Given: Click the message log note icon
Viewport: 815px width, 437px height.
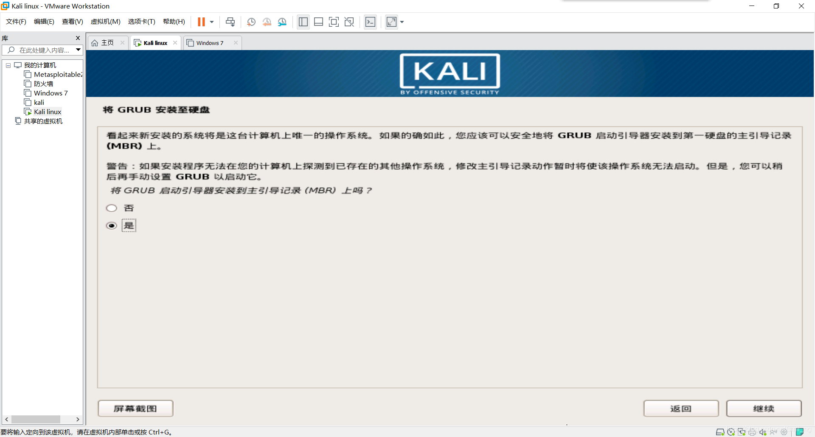Looking at the screenshot, I should click(800, 432).
